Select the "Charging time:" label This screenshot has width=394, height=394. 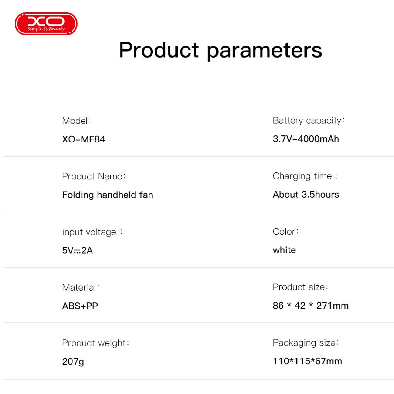point(305,176)
